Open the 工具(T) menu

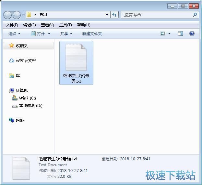65,25
